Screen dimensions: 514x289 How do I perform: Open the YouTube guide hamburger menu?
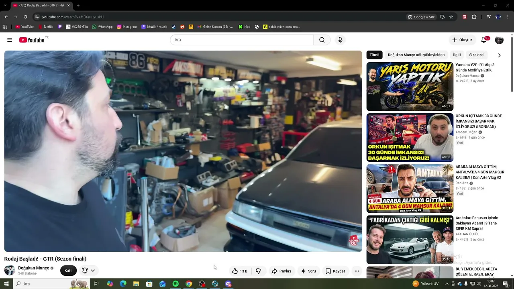[x=10, y=40]
